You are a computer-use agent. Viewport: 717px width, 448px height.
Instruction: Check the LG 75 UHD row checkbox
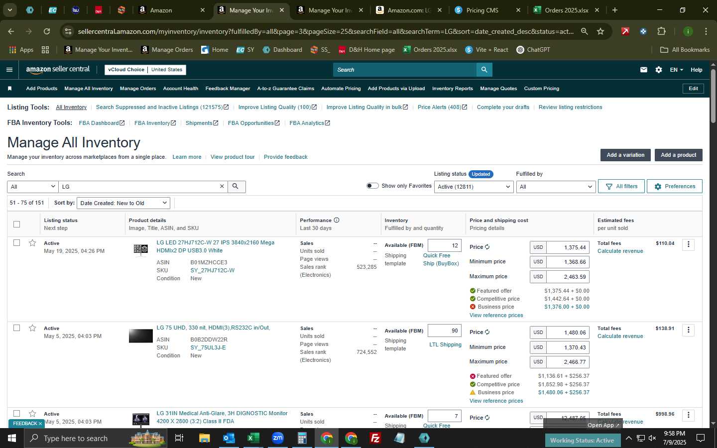pyautogui.click(x=16, y=328)
